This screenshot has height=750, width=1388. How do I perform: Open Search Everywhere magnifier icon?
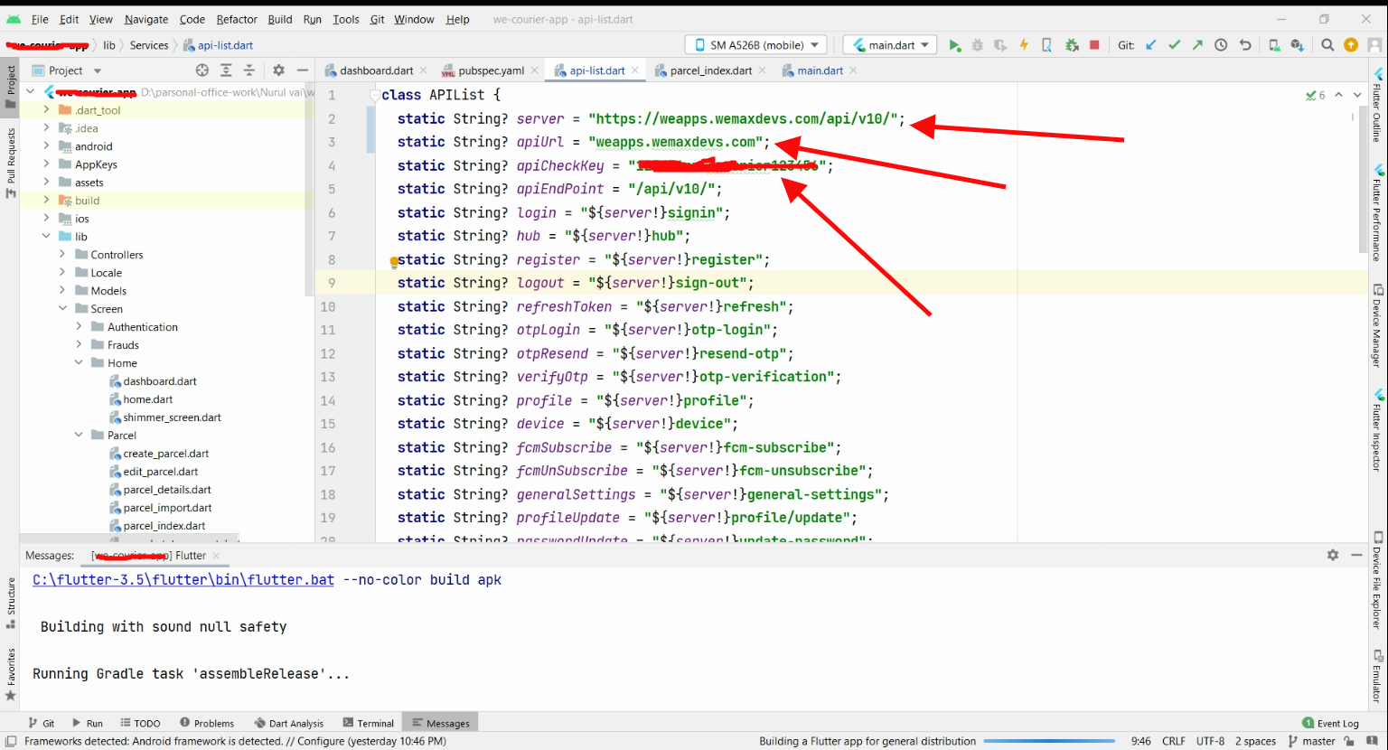(x=1327, y=45)
